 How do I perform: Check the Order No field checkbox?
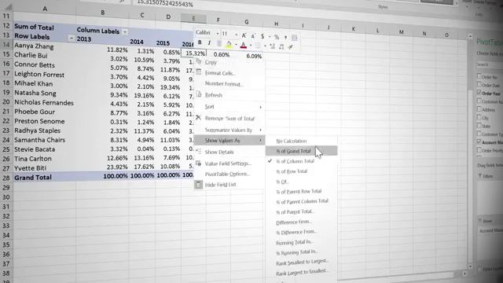click(x=479, y=76)
